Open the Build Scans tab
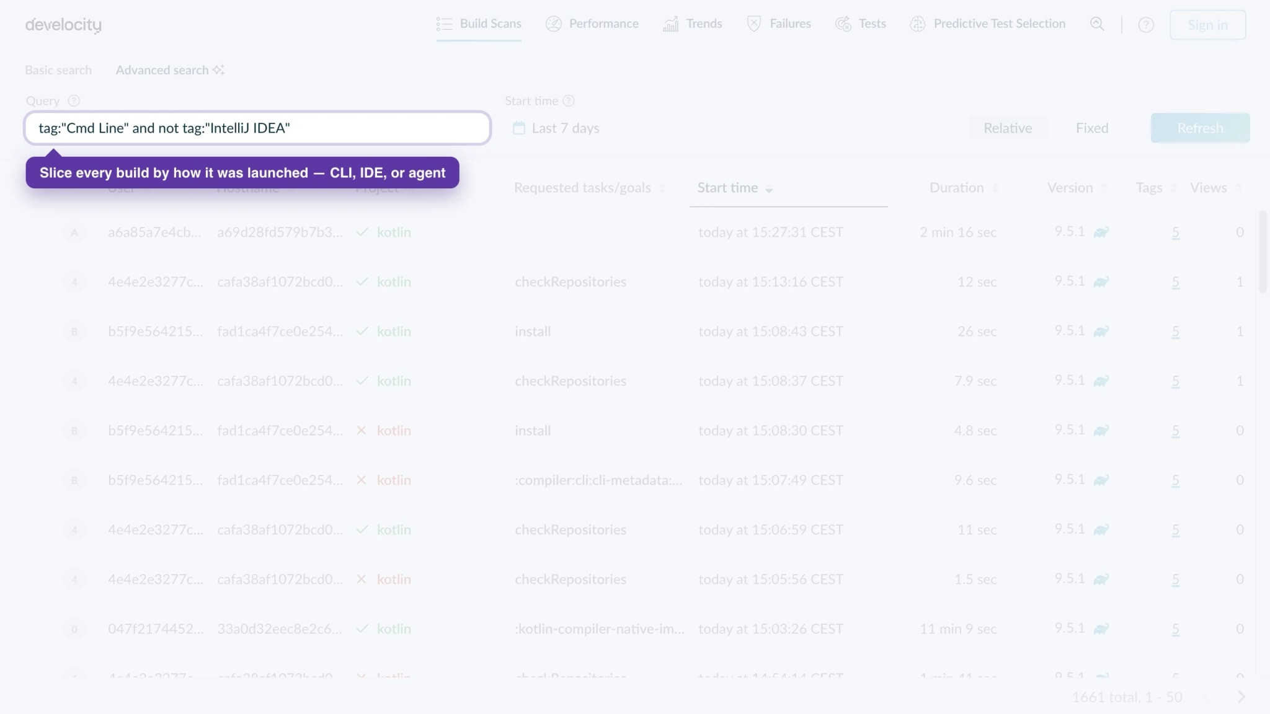 pyautogui.click(x=479, y=24)
